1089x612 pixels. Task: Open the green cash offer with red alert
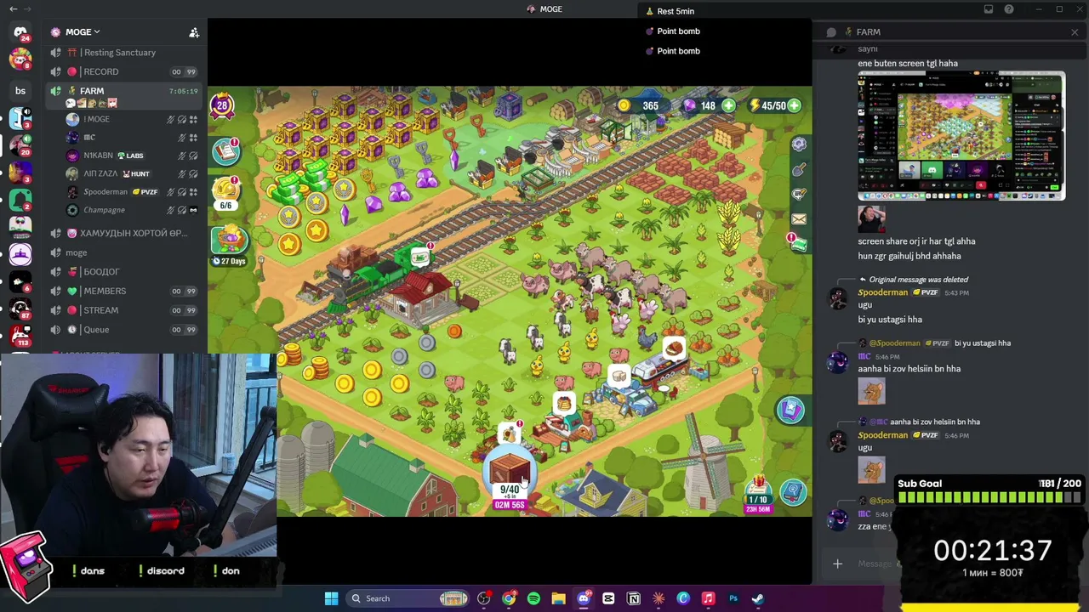point(797,243)
